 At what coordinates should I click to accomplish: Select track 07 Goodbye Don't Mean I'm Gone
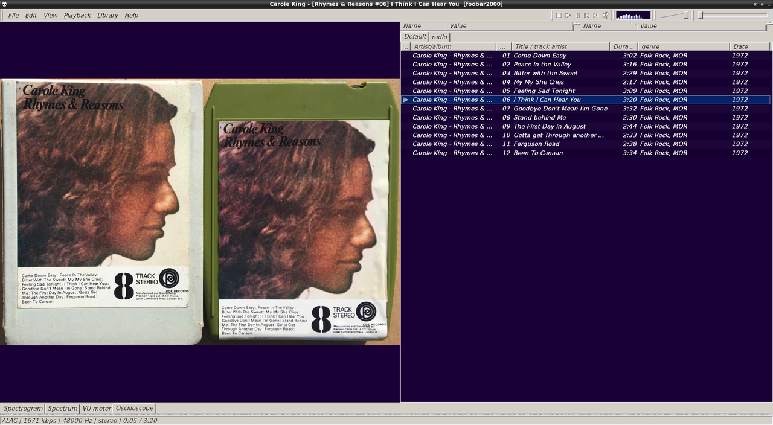[586, 109]
